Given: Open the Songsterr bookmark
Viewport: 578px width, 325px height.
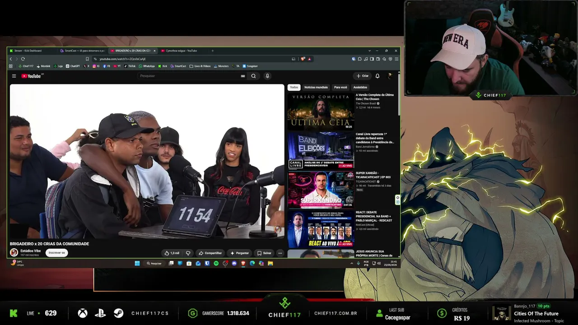Looking at the screenshot, I should click(250, 66).
